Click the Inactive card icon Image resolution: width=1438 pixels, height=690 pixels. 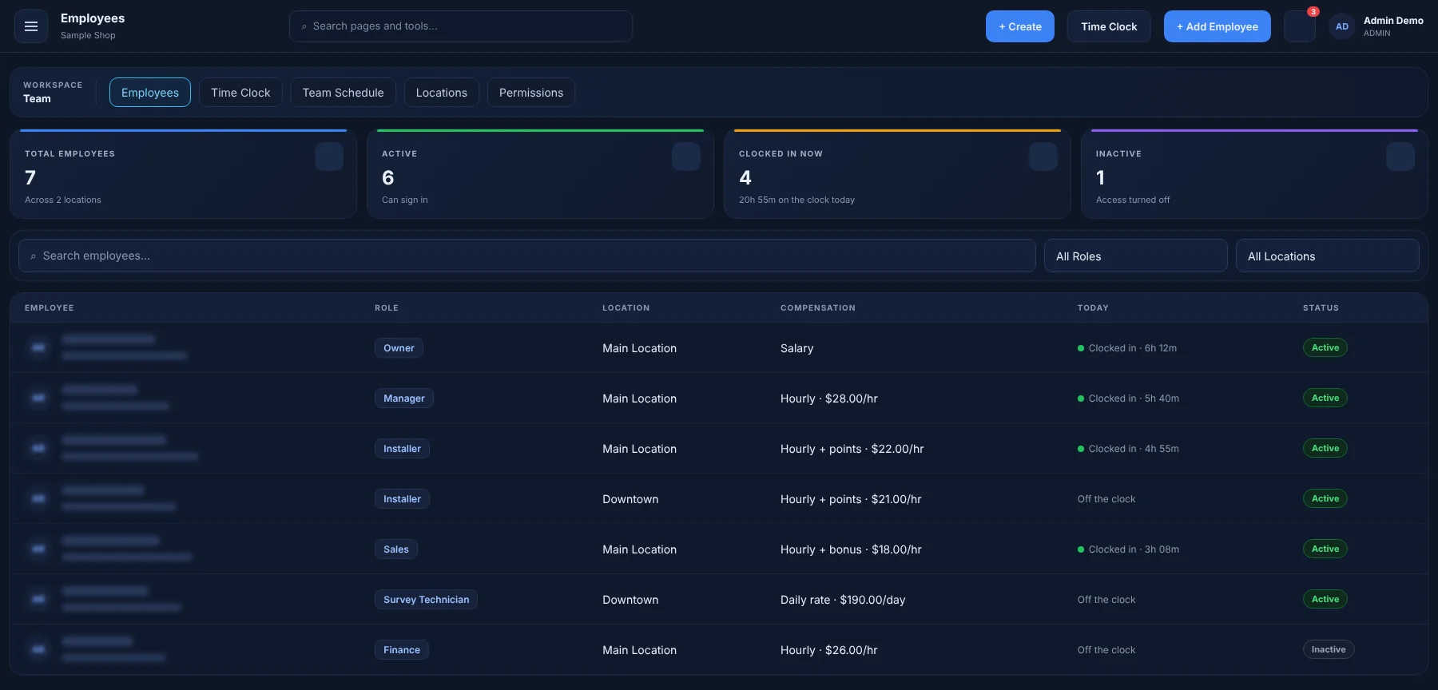[x=1400, y=157]
